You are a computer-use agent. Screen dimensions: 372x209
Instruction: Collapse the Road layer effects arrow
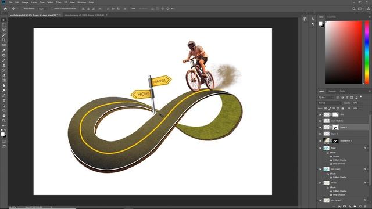(x=368, y=148)
